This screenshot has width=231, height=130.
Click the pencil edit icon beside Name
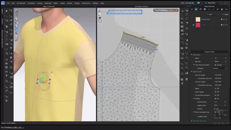[226, 58]
